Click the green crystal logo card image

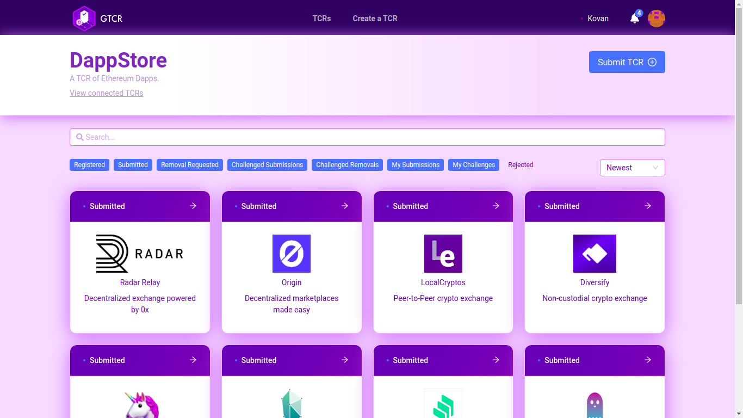(292, 403)
